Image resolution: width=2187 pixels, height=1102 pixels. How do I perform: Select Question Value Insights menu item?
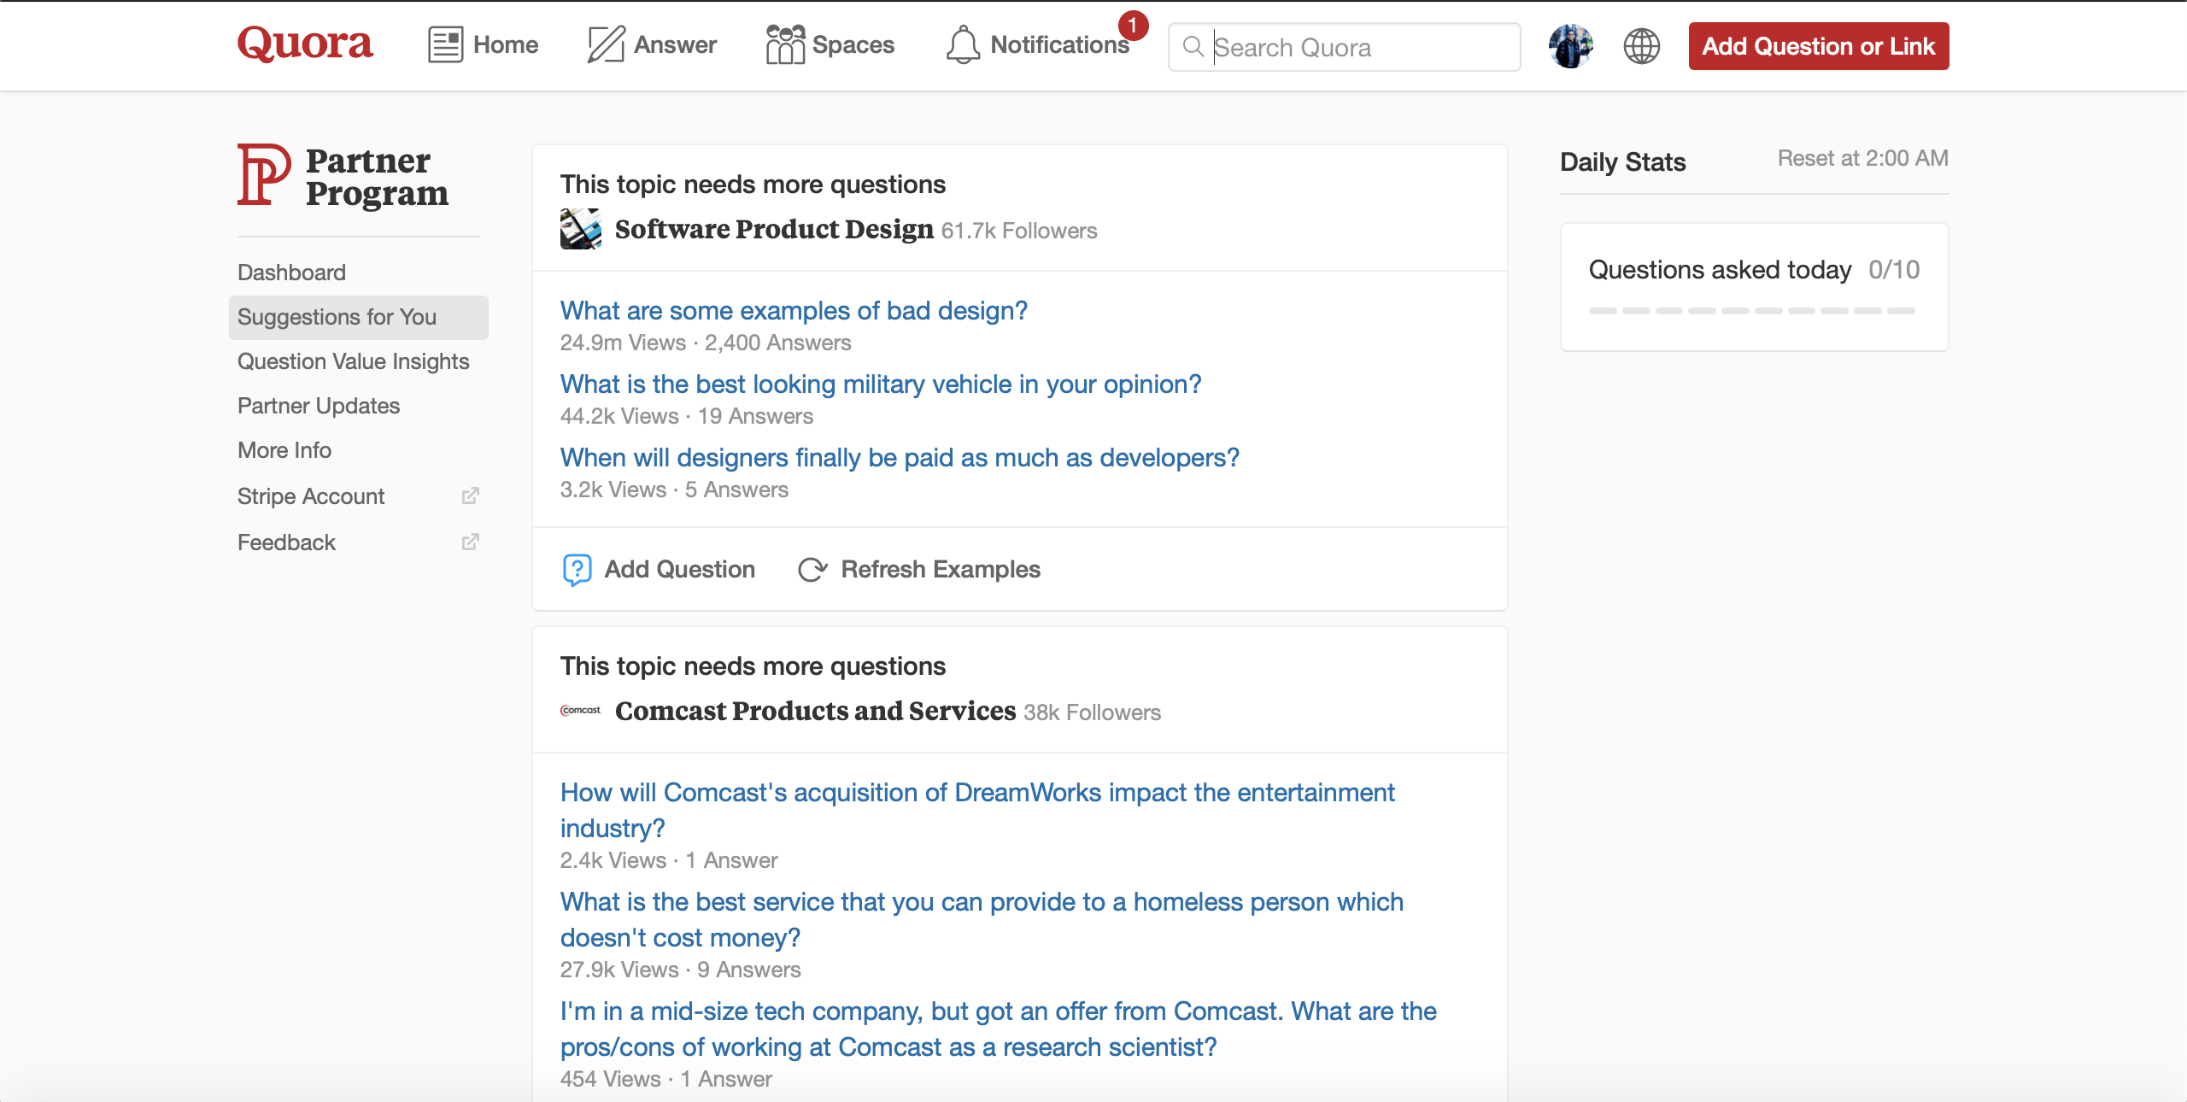(353, 361)
